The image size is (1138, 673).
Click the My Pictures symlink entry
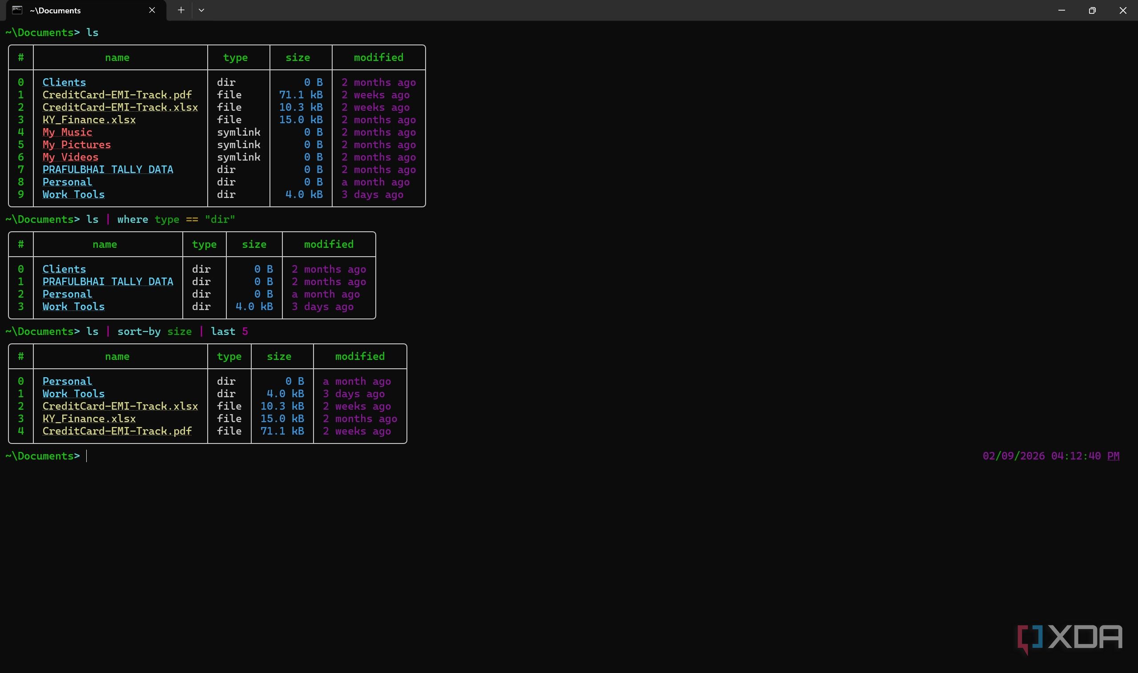tap(76, 145)
